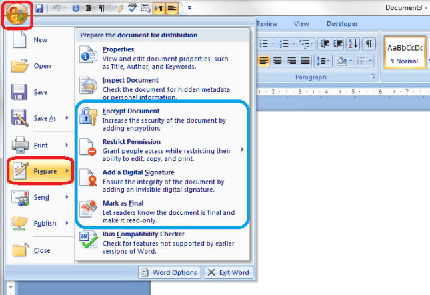
Task: Click the Undo arrow in Quick Access Toolbar
Action: pos(57,8)
